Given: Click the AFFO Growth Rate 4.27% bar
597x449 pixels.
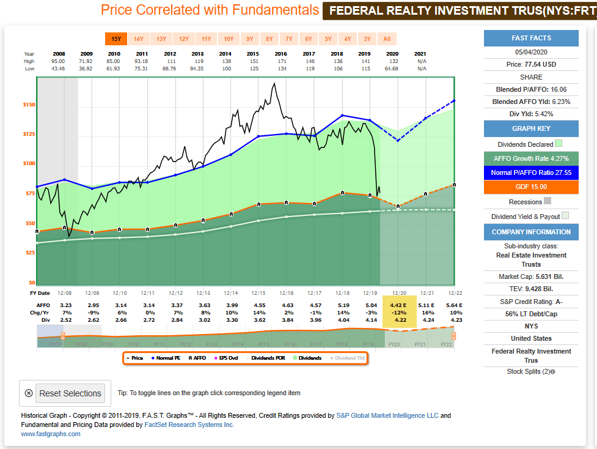Looking at the screenshot, I should click(531, 158).
